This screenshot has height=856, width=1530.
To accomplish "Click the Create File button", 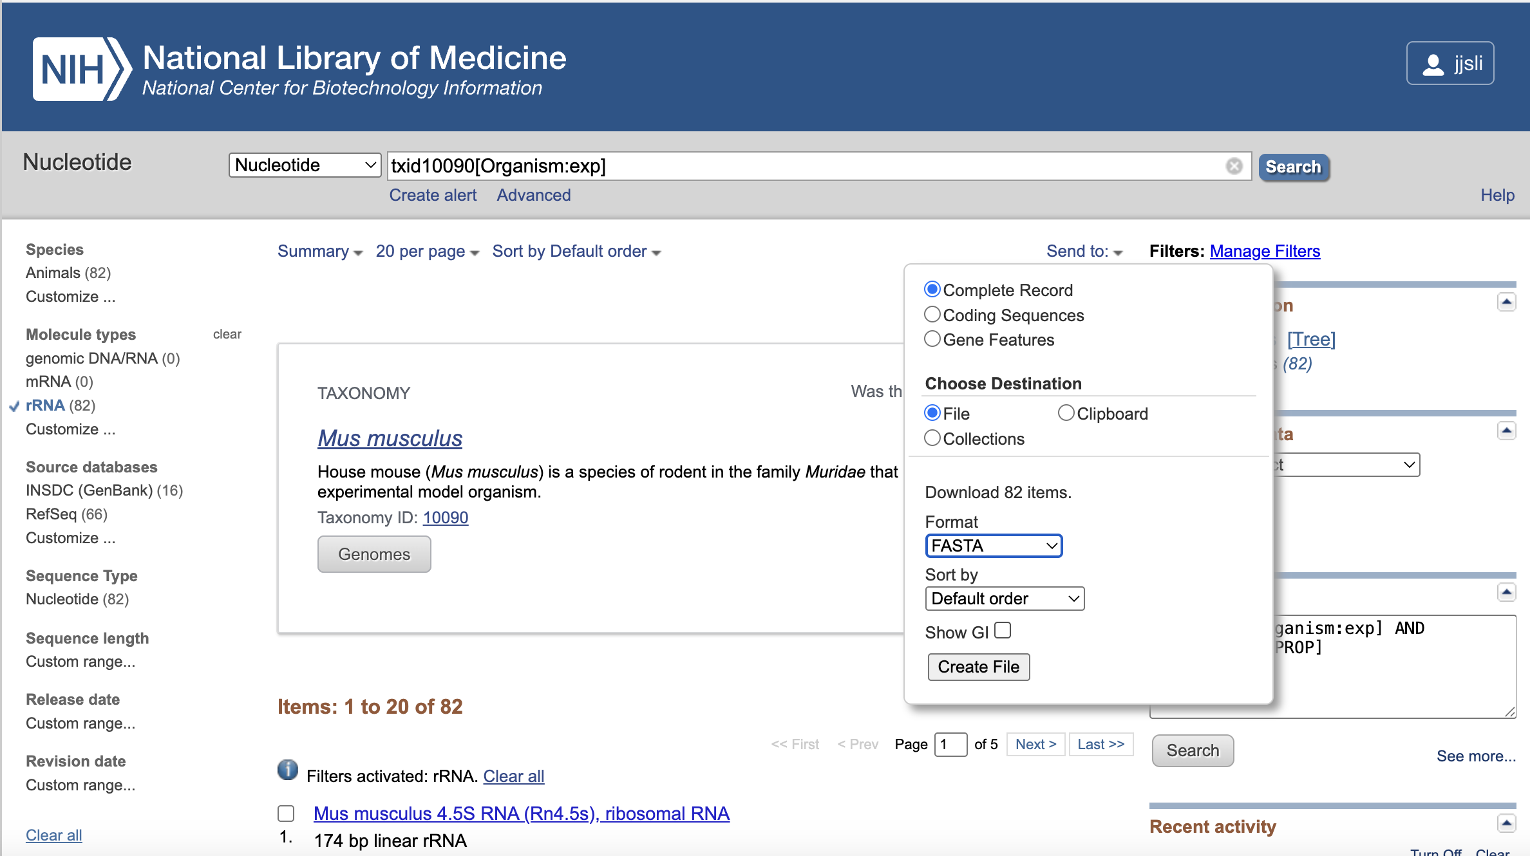I will pyautogui.click(x=978, y=667).
